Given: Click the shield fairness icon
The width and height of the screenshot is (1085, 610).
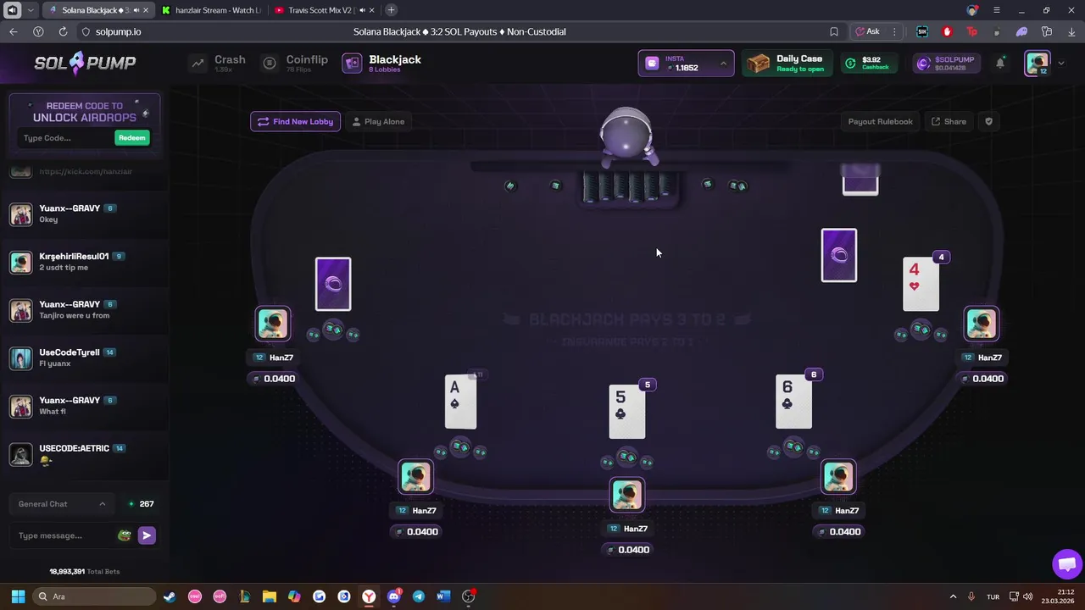Looking at the screenshot, I should coord(988,121).
